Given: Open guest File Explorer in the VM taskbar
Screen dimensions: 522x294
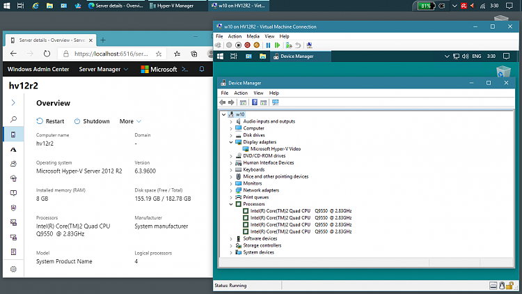Looking at the screenshot, I should 262,56.
